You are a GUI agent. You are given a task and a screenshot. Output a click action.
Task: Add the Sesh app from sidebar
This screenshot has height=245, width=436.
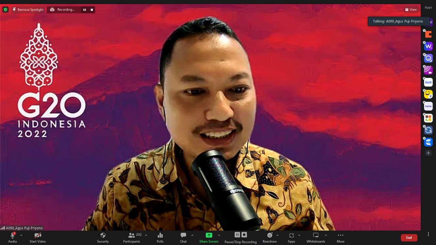428,82
